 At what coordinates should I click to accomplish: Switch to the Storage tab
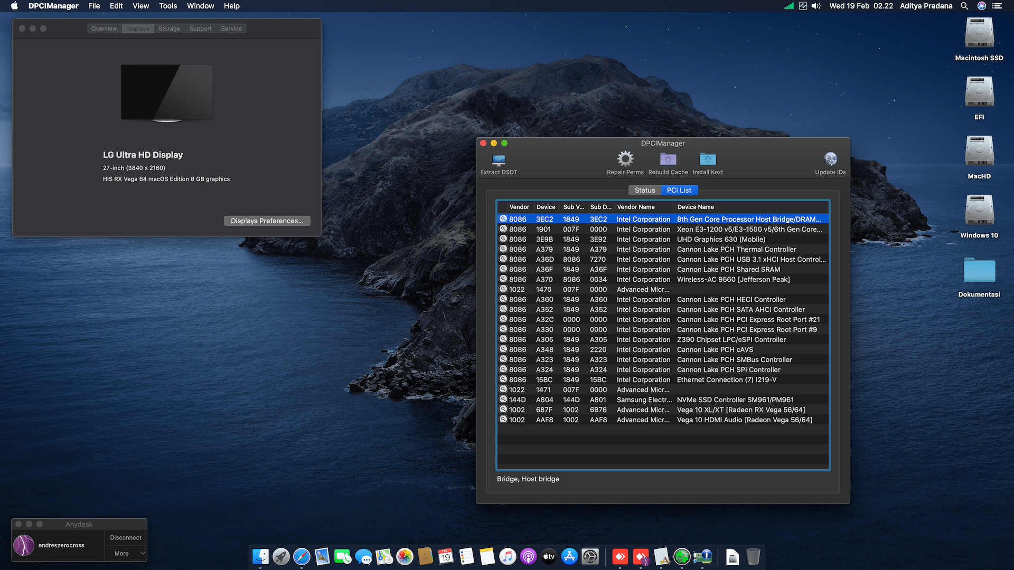pyautogui.click(x=169, y=28)
